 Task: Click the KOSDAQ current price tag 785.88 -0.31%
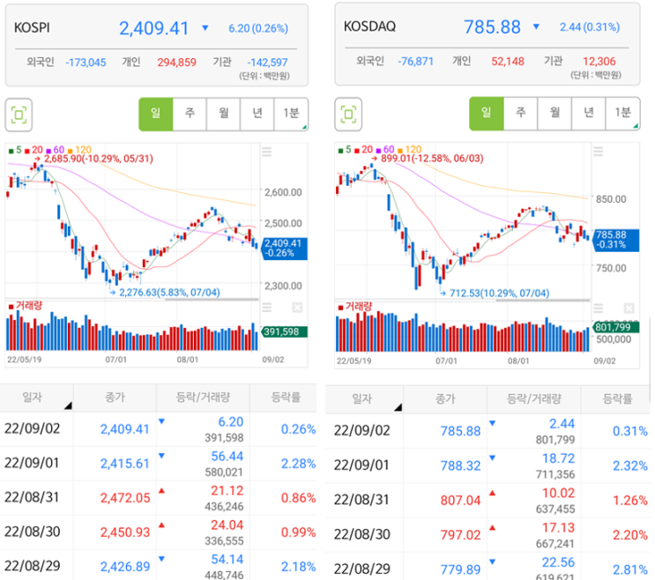tap(615, 240)
